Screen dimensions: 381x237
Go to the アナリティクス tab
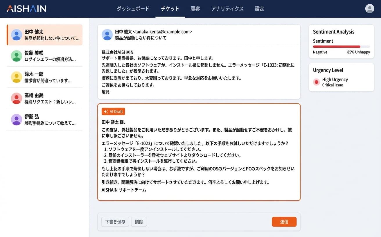point(228,9)
